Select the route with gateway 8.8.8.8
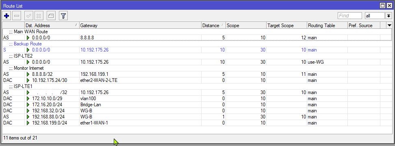The image size is (395, 146). [x=197, y=38]
